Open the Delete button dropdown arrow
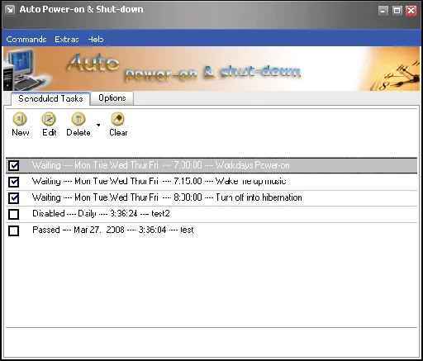The image size is (423, 361). [98, 125]
